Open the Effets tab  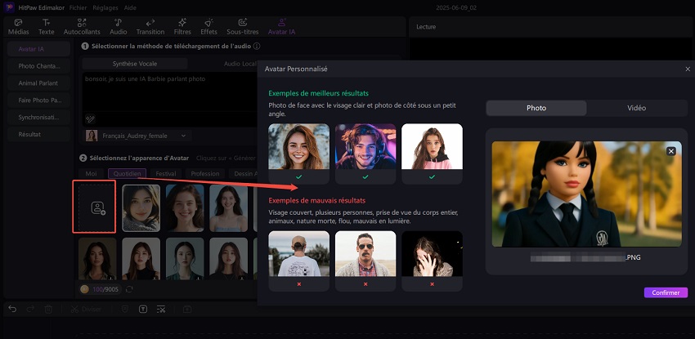click(x=208, y=27)
